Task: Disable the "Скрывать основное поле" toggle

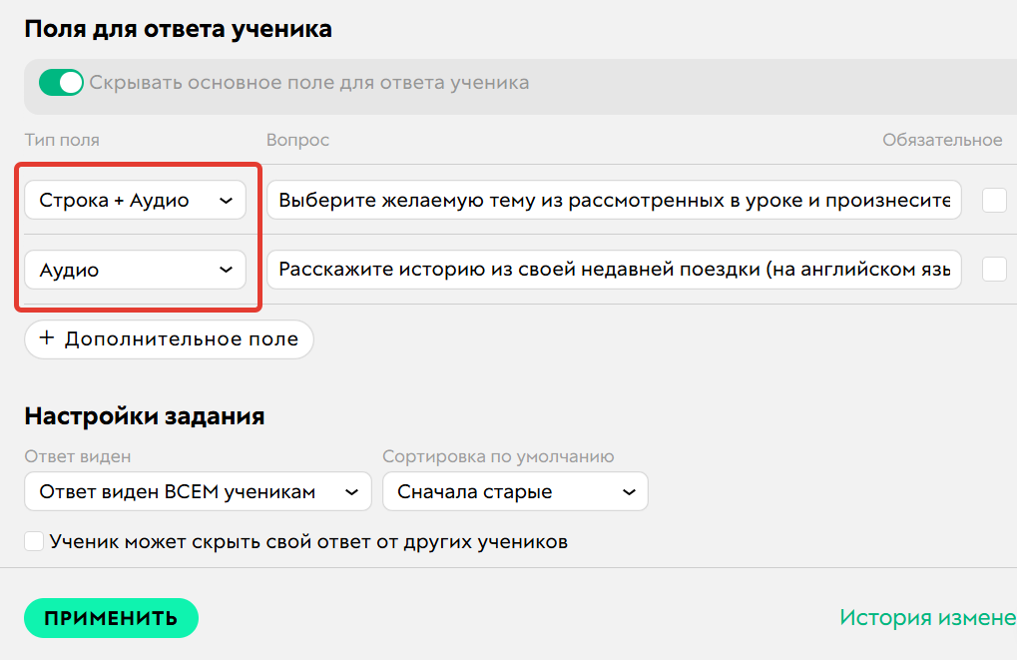Action: (x=61, y=83)
